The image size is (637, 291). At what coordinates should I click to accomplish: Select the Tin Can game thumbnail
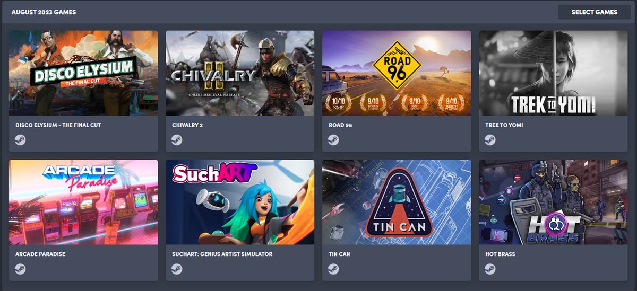tap(397, 202)
